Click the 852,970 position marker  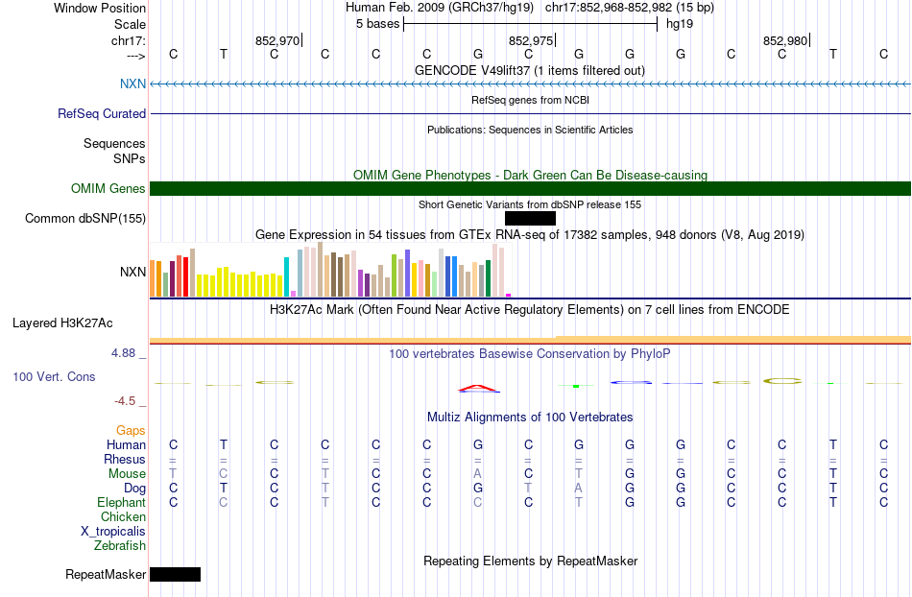(x=277, y=40)
